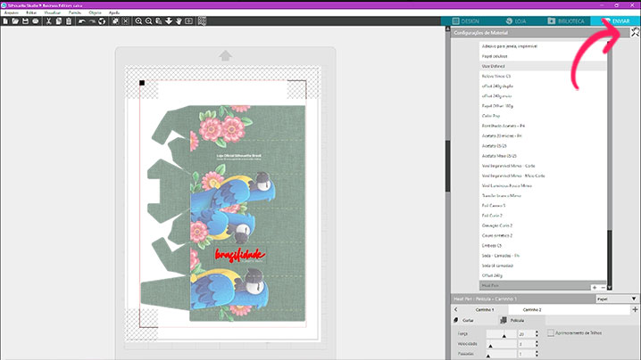Toggle the cutting mat grid icon
The image size is (641, 360).
pyautogui.click(x=202, y=21)
